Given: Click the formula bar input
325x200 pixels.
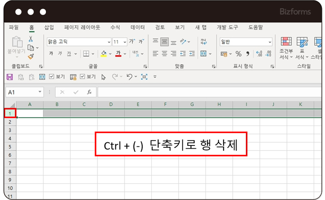Looking at the screenshot, I should point(210,92).
